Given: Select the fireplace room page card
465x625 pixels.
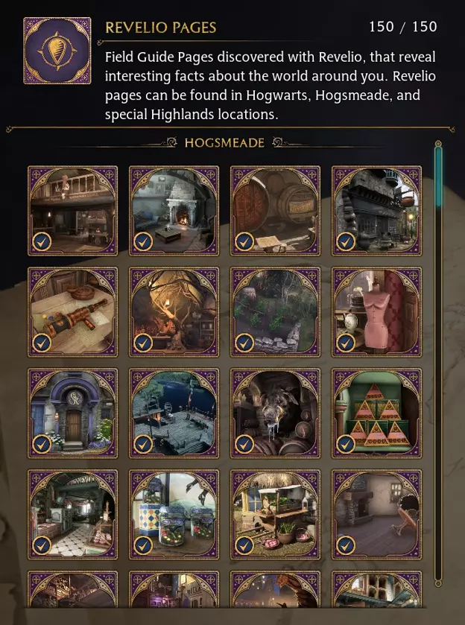Looking at the screenshot, I should [x=174, y=211].
